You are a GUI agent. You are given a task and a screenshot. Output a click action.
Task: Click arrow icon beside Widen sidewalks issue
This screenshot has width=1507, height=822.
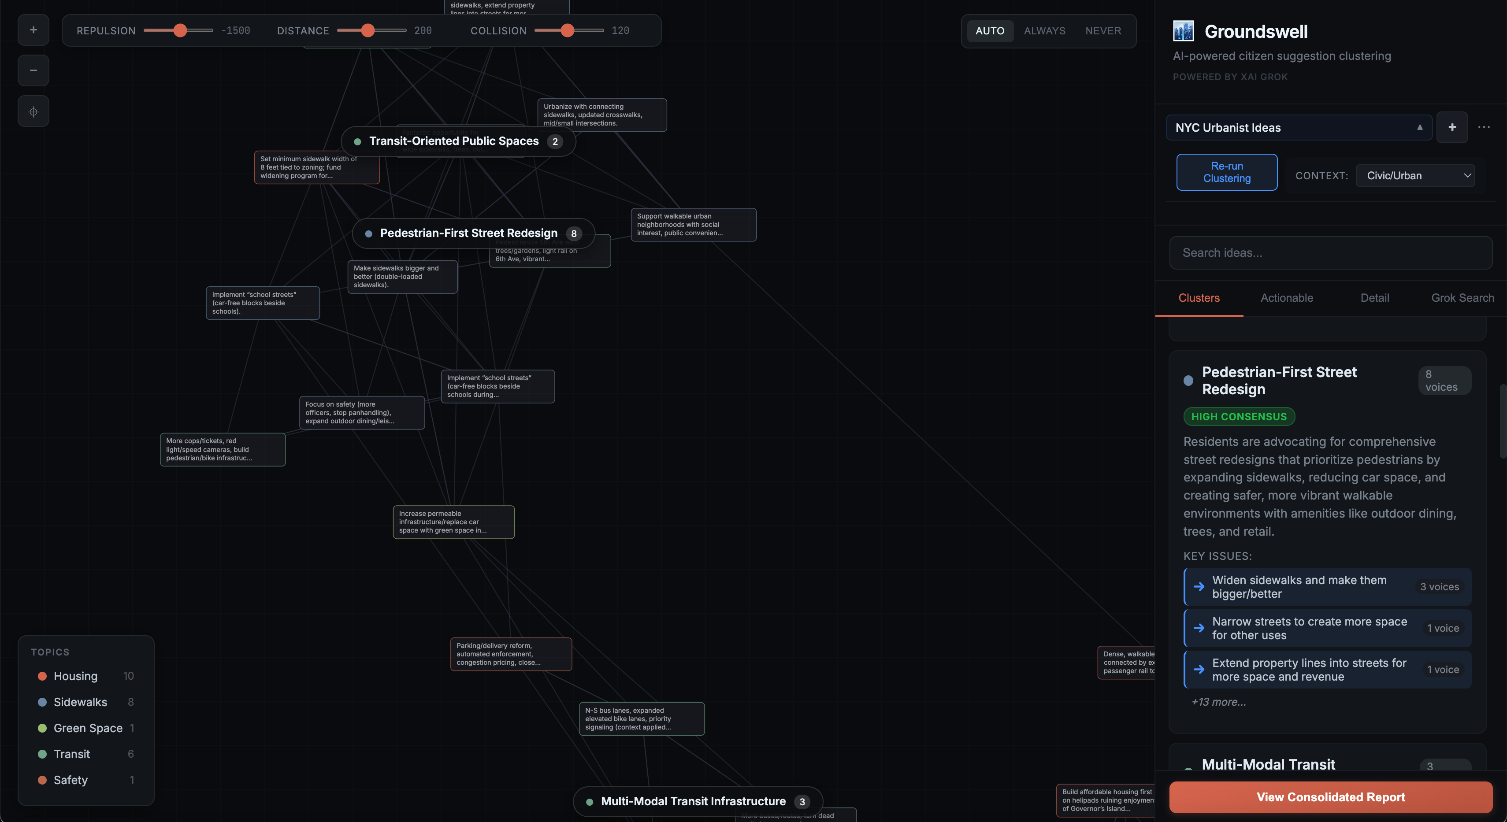[1199, 586]
